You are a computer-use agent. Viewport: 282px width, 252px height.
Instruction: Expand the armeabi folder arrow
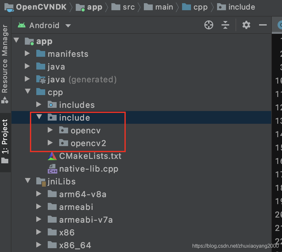click(x=39, y=207)
